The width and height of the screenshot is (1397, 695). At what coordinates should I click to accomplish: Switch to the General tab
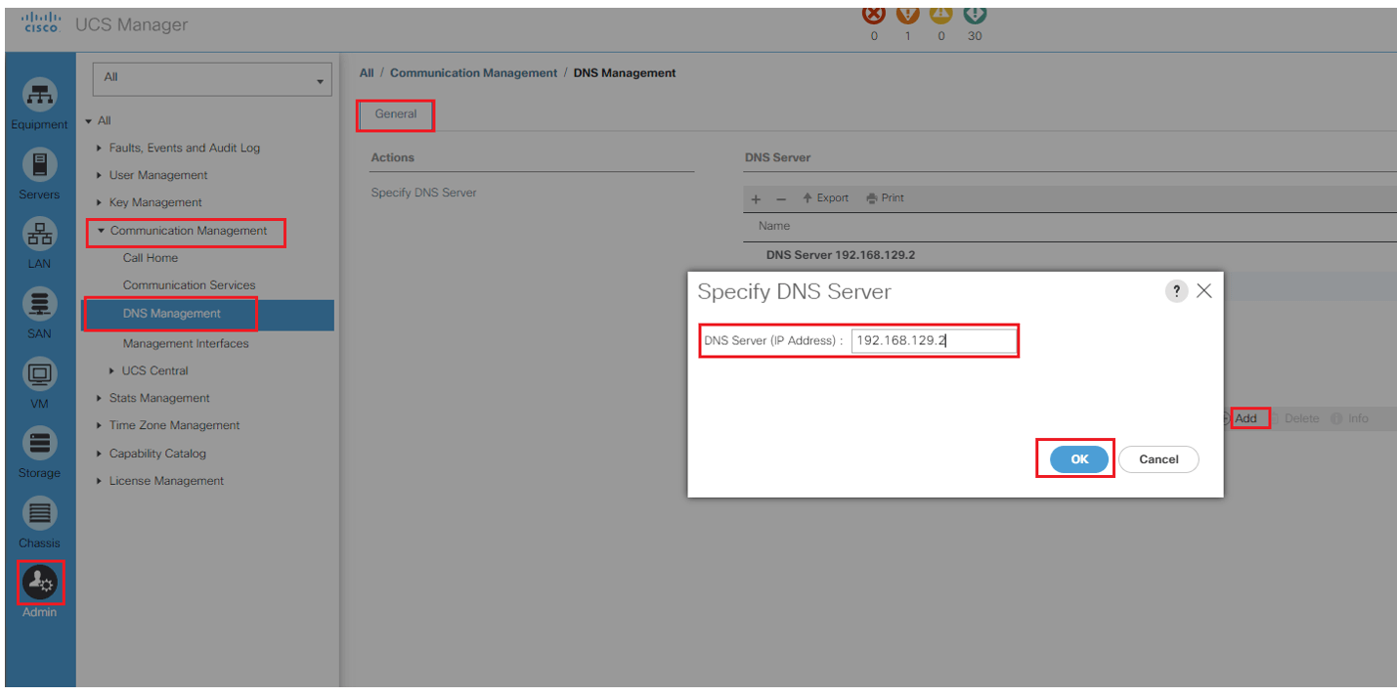(x=396, y=114)
